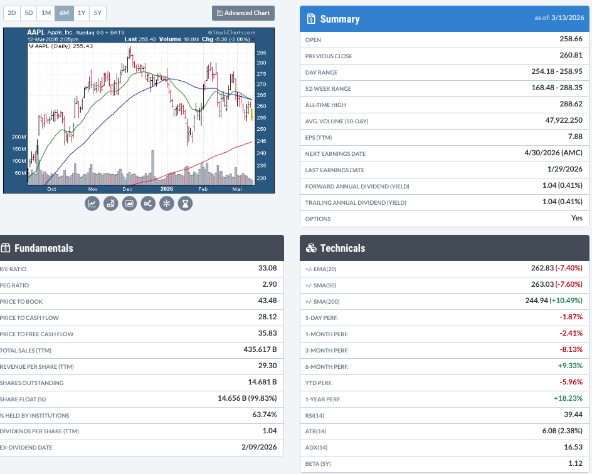The width and height of the screenshot is (592, 474).
Task: Click the DAY RANGE value 254.18 - 258.95
Action: (557, 71)
